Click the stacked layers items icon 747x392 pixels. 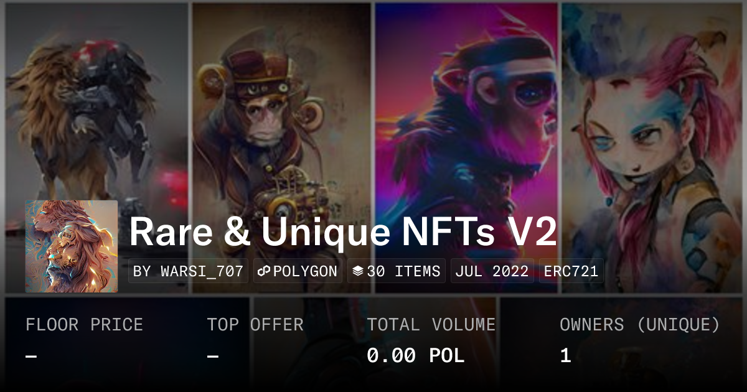click(x=358, y=271)
